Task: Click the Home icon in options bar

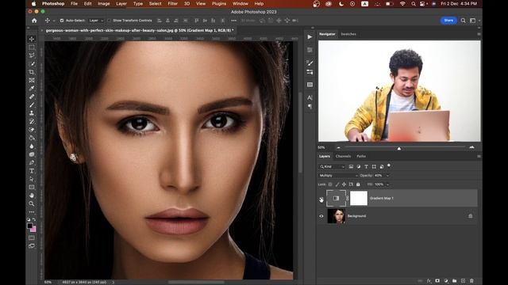Action: (x=34, y=21)
